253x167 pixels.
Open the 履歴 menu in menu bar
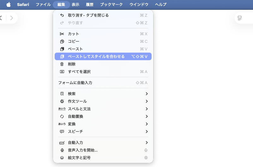coord(90,5)
